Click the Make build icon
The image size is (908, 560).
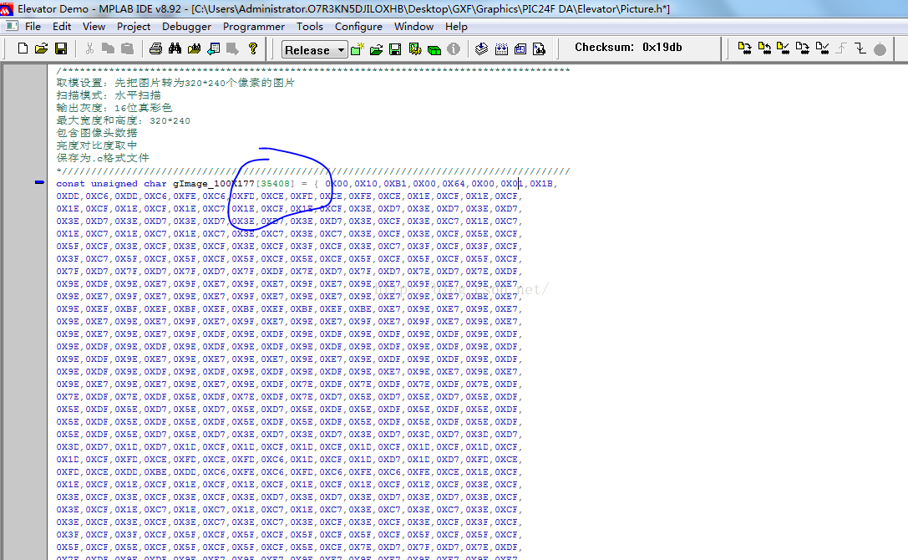pyautogui.click(x=481, y=49)
